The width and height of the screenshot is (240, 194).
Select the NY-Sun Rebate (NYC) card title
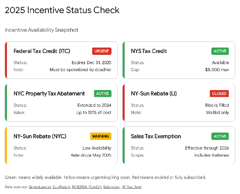(40, 136)
